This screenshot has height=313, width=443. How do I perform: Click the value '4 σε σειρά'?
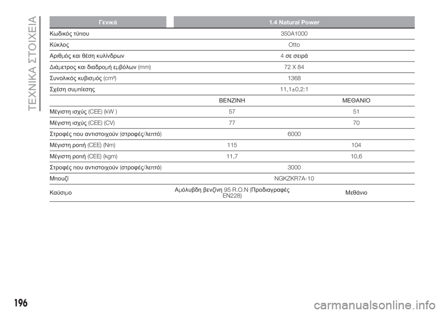pos(294,56)
